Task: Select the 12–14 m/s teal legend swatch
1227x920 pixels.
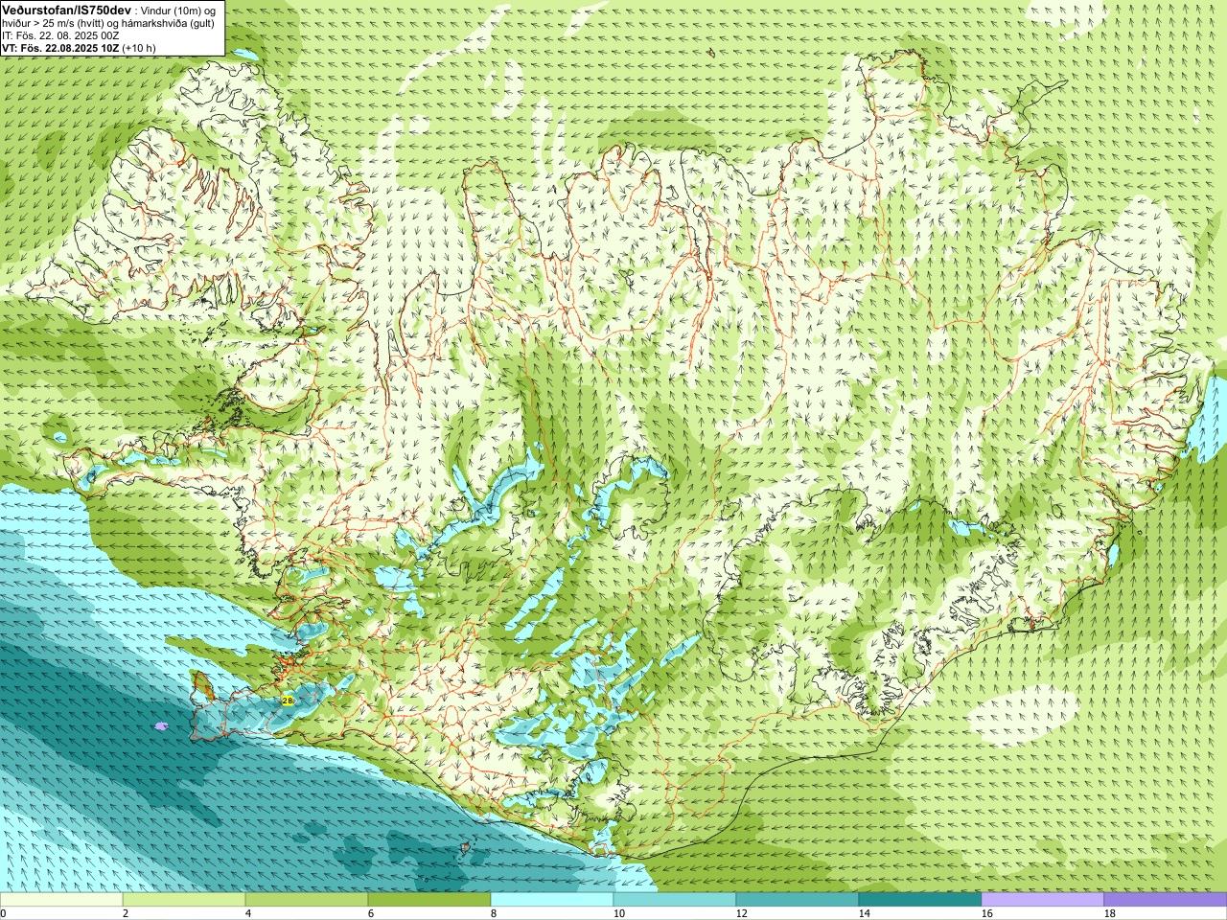Action: click(798, 900)
